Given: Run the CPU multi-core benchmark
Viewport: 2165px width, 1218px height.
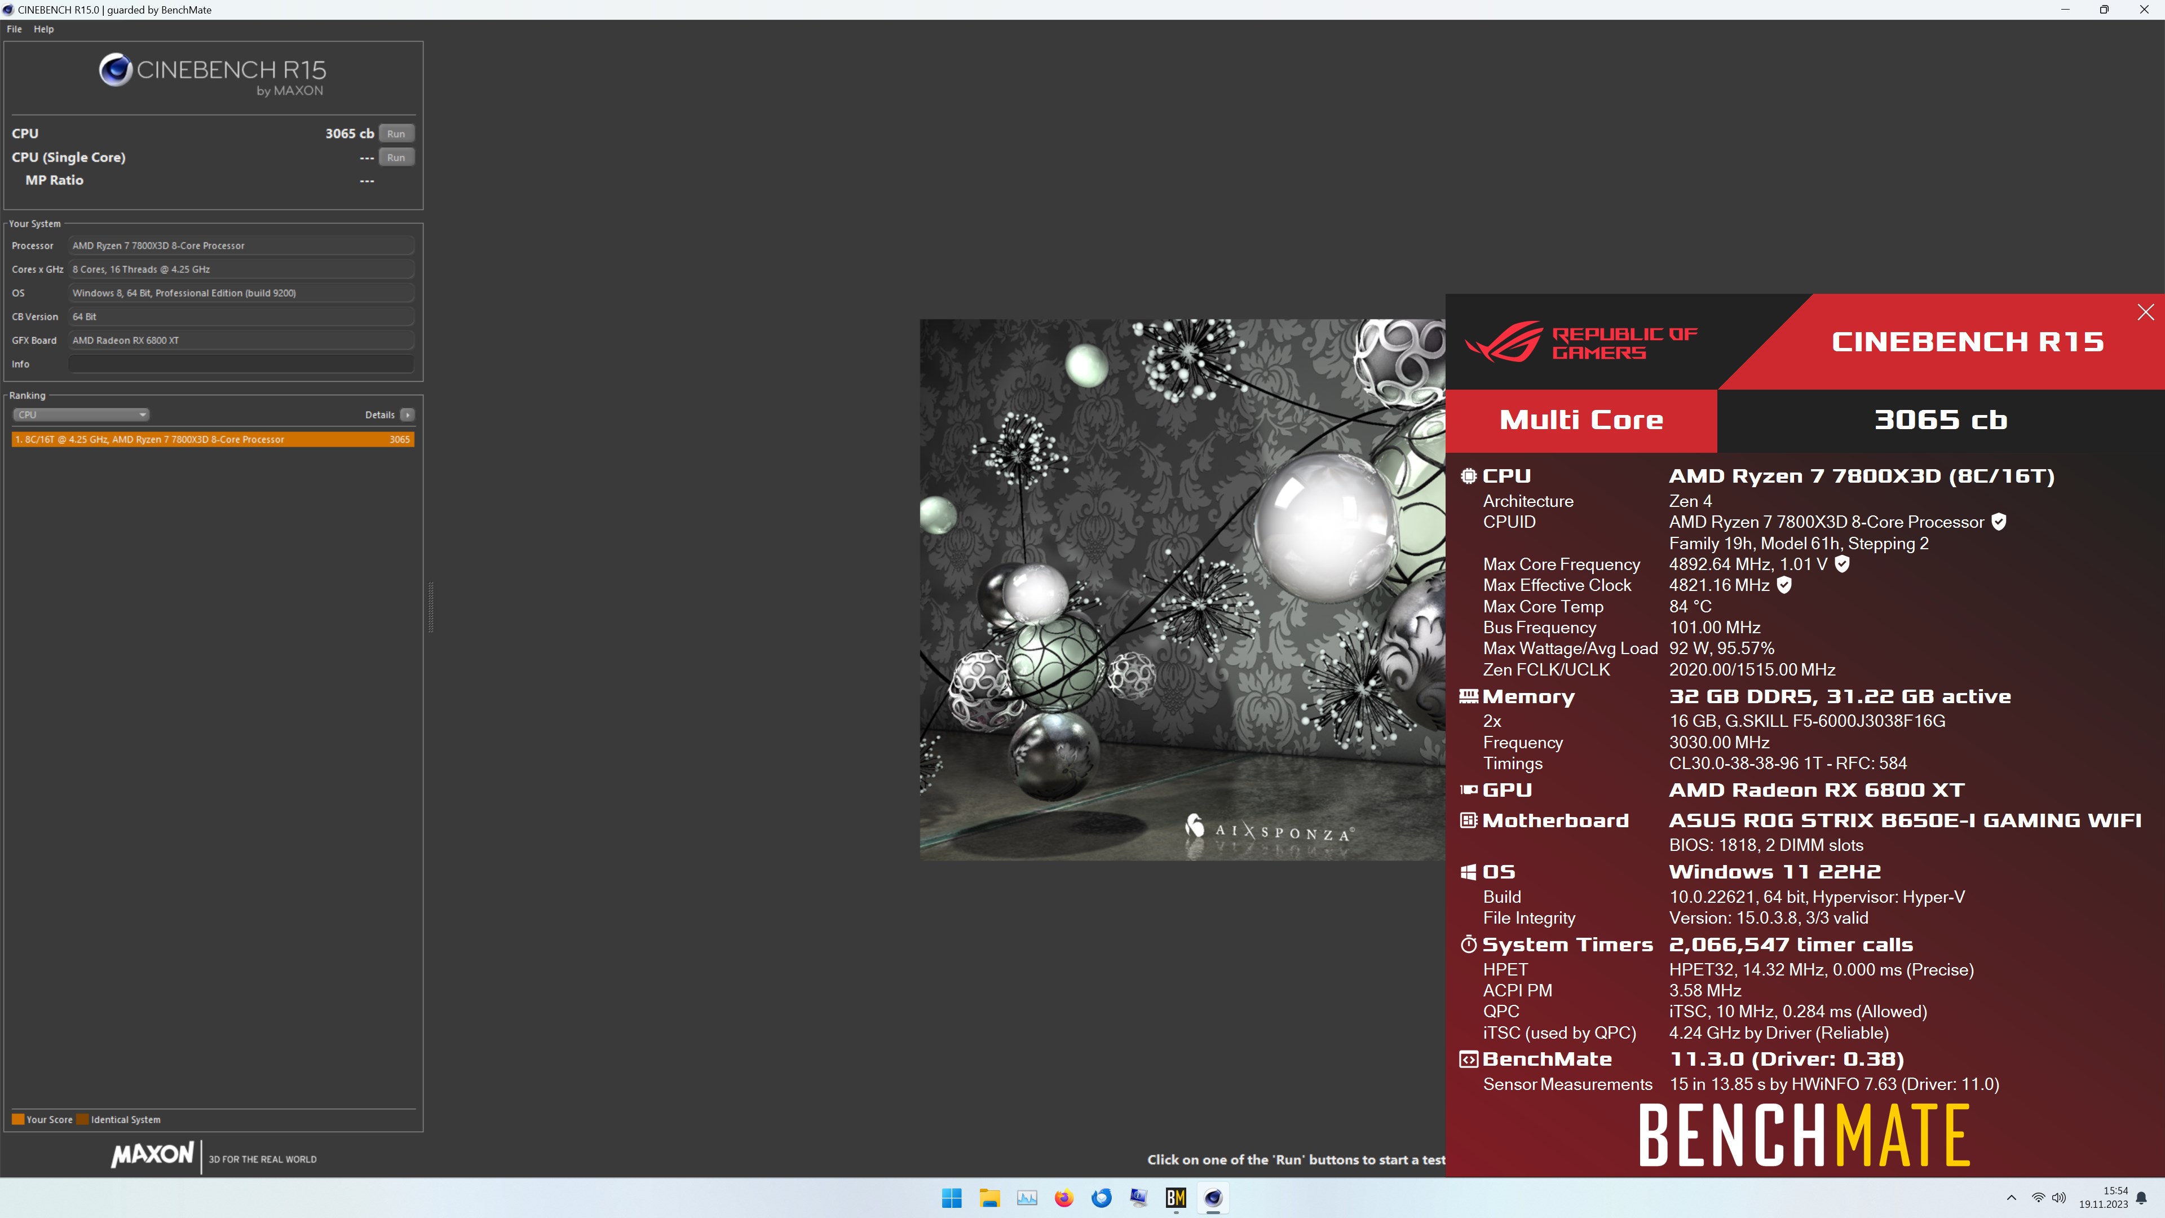Looking at the screenshot, I should 396,134.
